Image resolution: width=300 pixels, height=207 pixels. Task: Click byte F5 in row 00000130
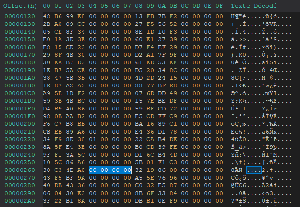click(x=150, y=24)
